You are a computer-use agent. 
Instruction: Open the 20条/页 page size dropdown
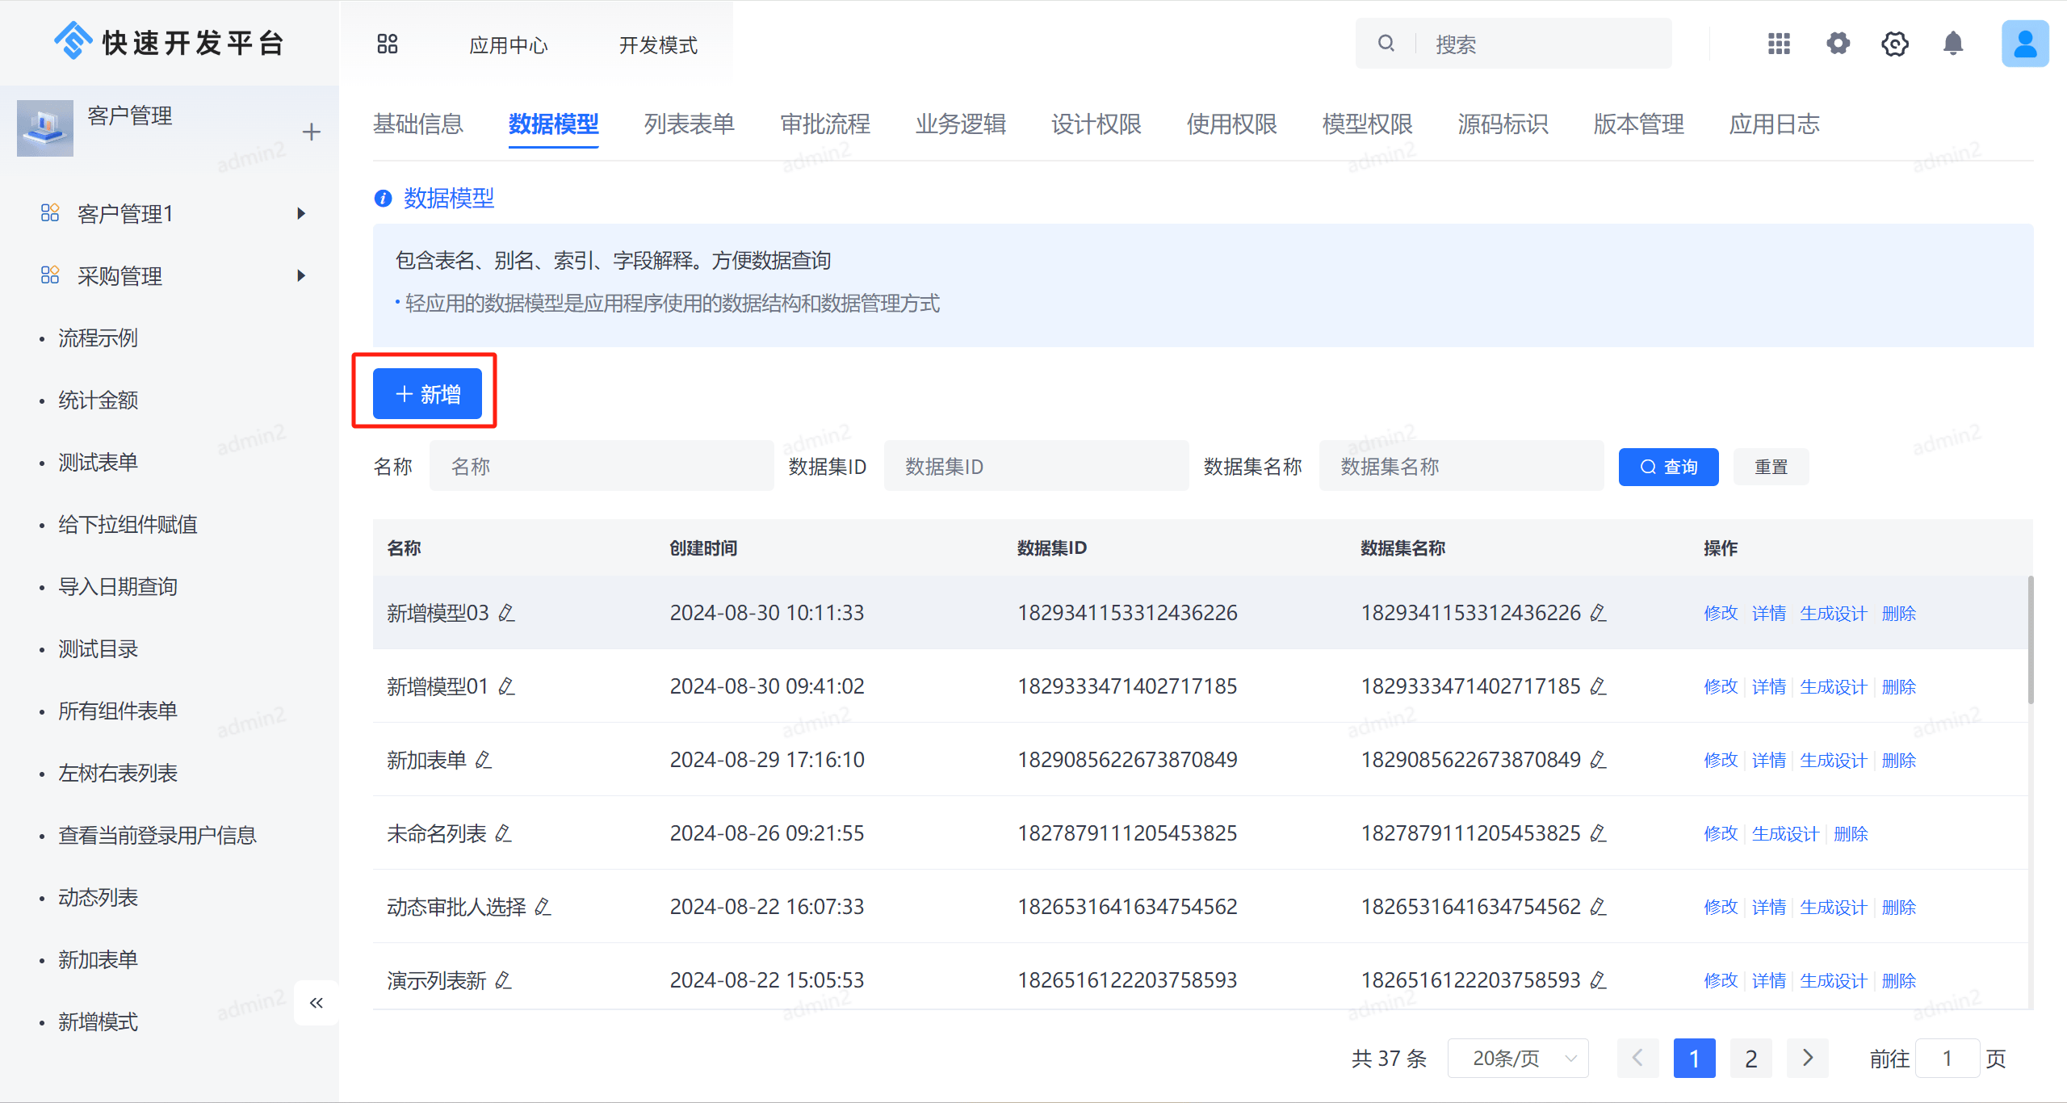[x=1518, y=1058]
